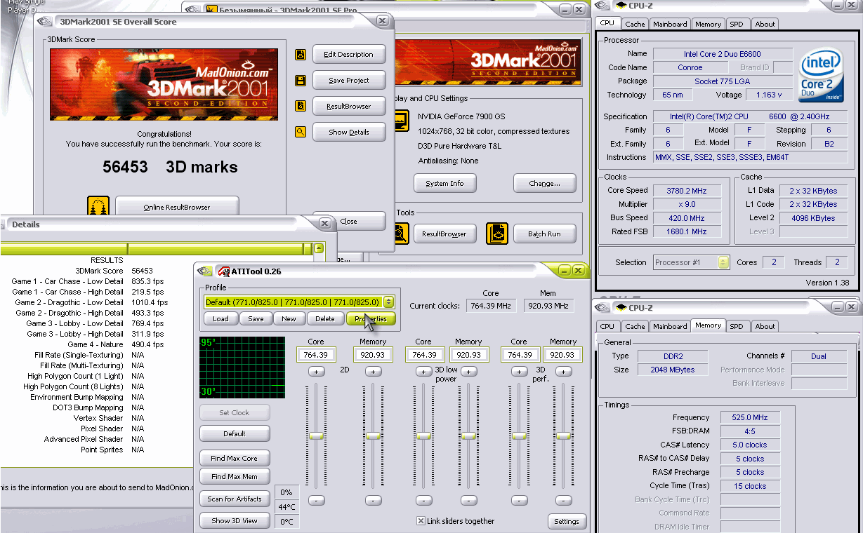This screenshot has width=863, height=533.
Task: Click the System Info button
Action: (x=444, y=184)
